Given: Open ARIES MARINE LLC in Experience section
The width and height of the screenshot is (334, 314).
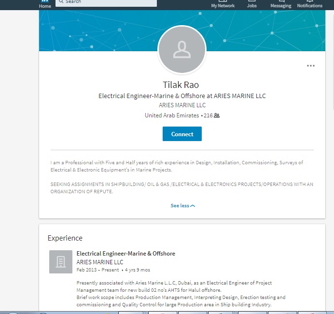Looking at the screenshot, I should point(100,262).
